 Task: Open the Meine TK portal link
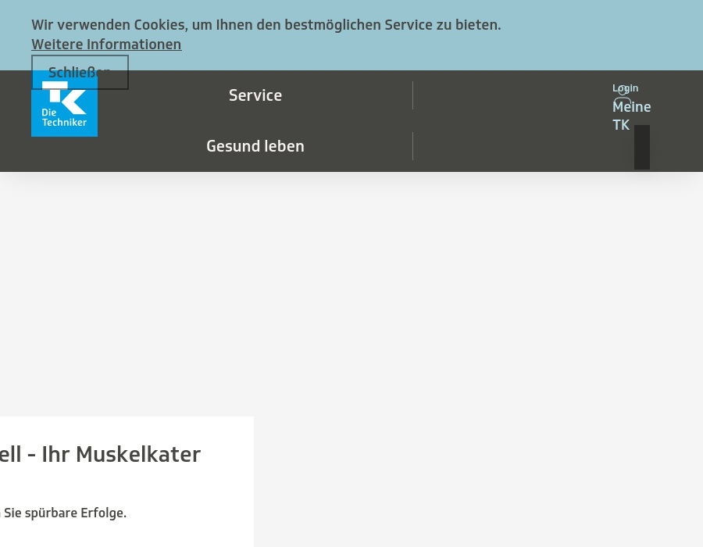pyautogui.click(x=631, y=115)
